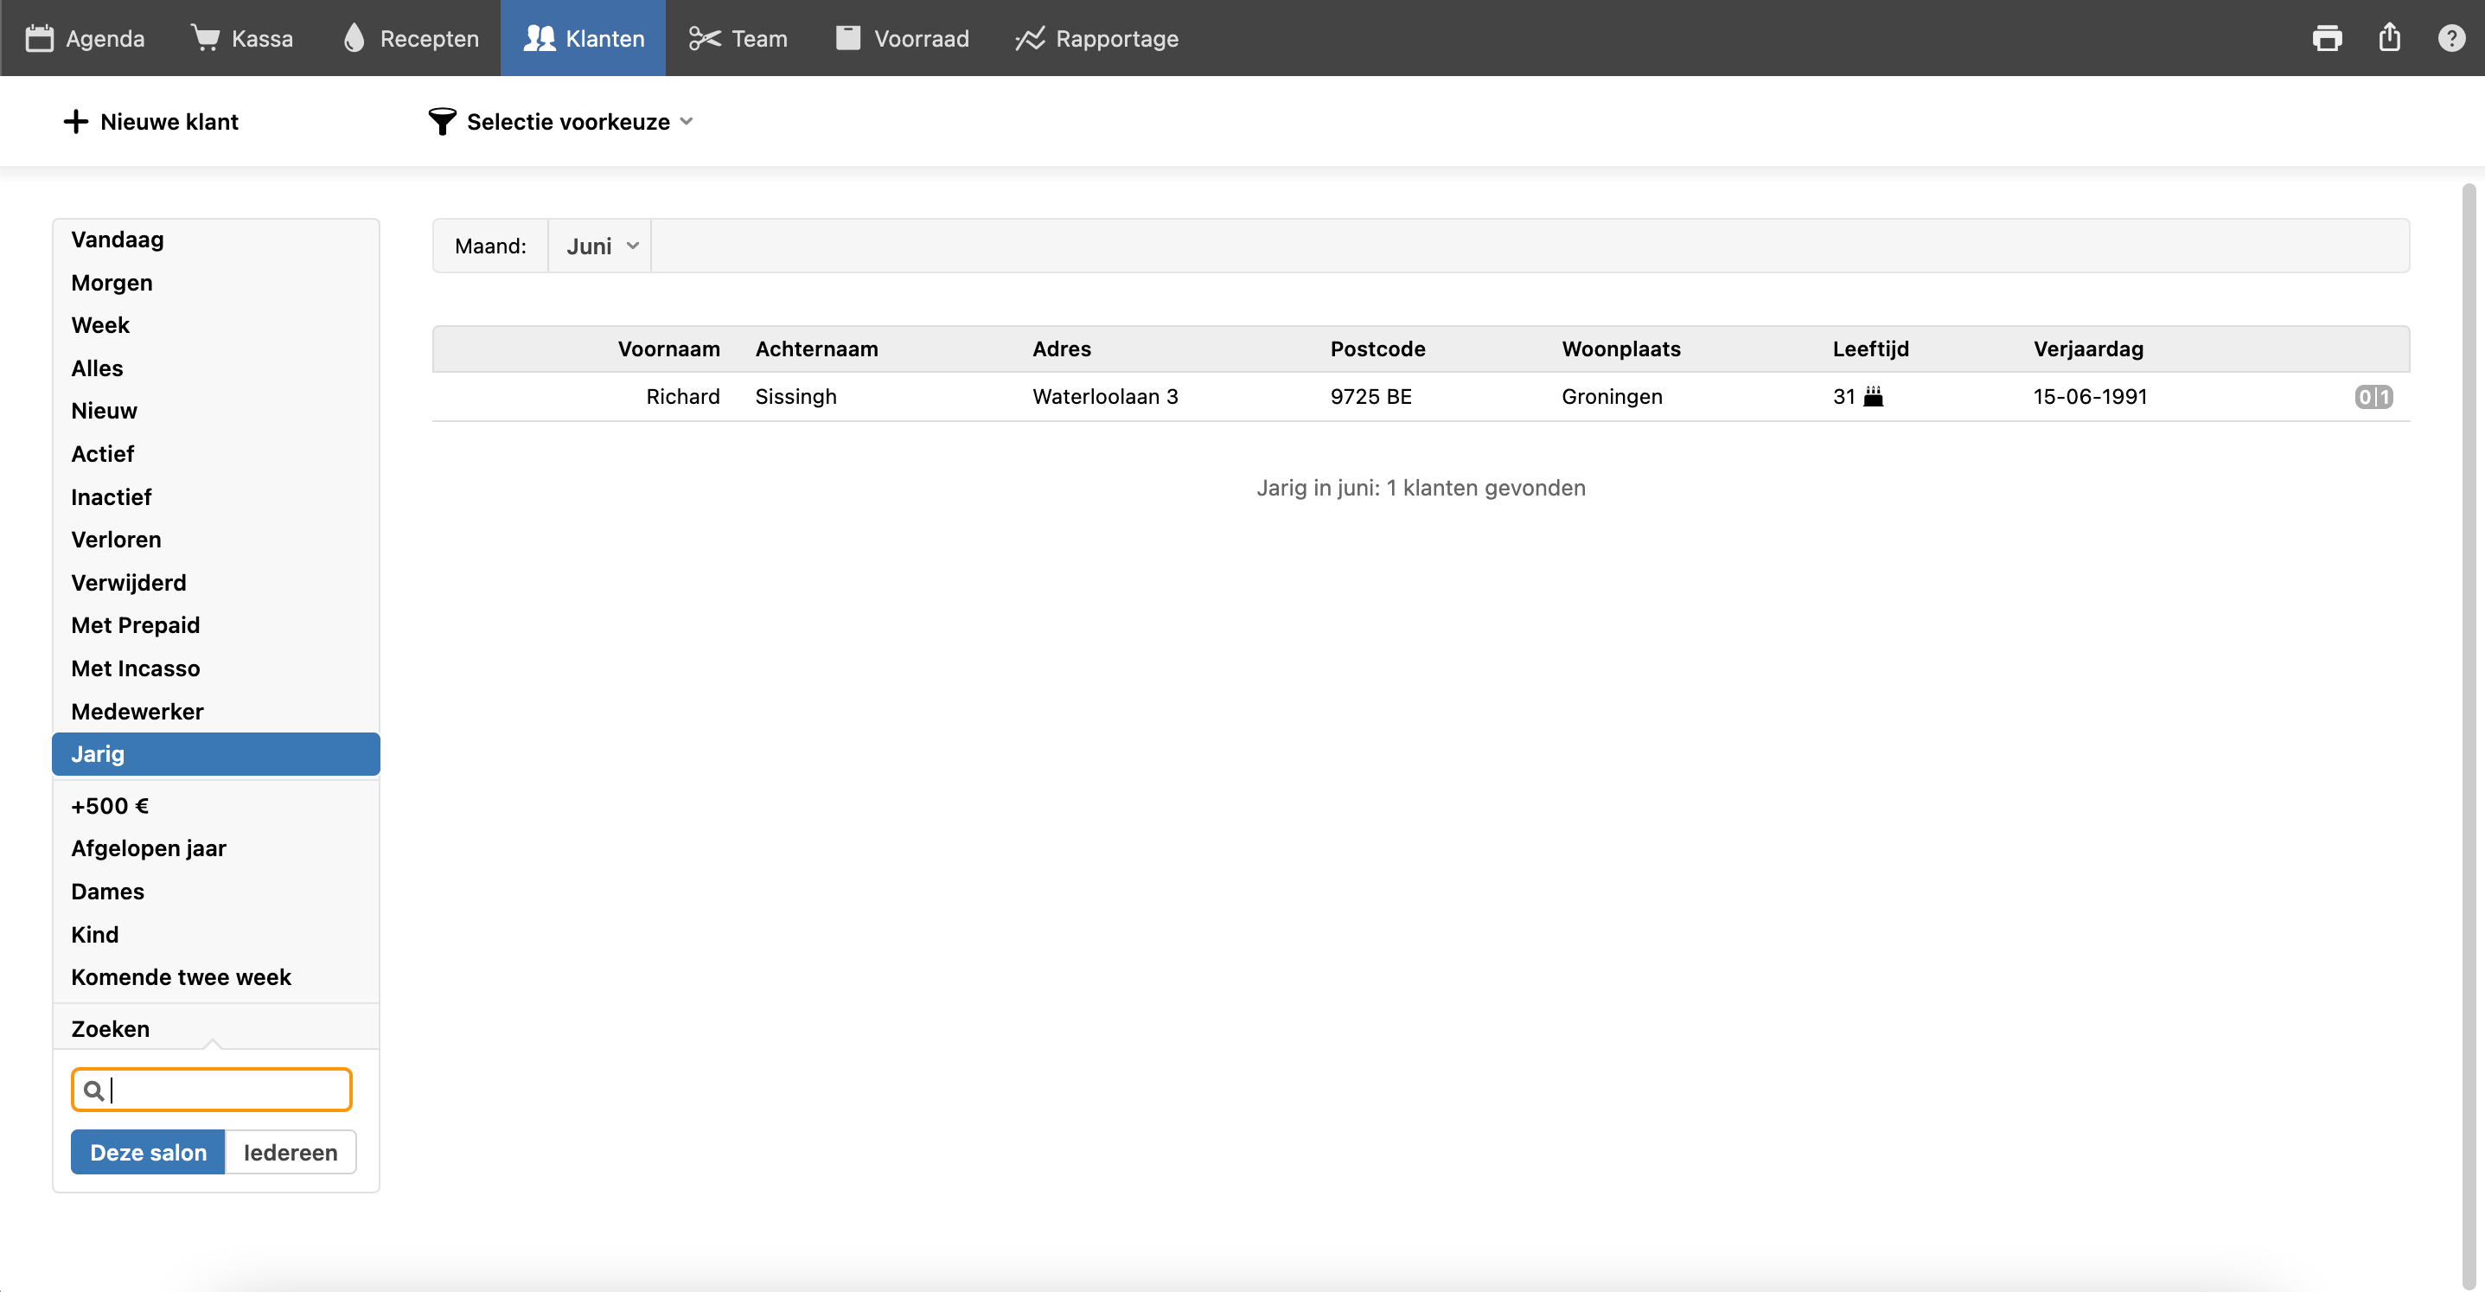Screen dimensions: 2485x1292
Task: Open the Juni month dropdown
Action: click(x=600, y=246)
